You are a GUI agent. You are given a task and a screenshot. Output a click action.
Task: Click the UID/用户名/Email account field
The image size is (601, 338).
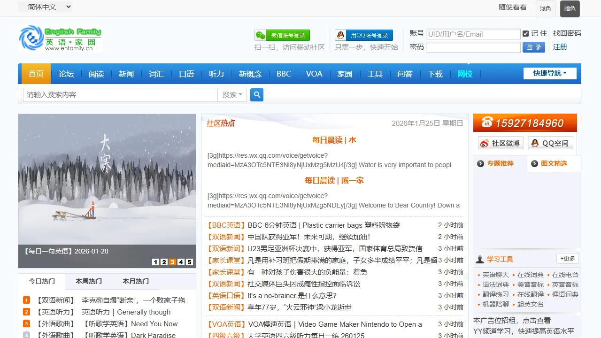pos(473,34)
